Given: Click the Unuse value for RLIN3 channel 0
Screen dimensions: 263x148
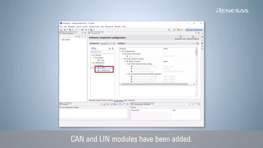Looking at the screenshot, I should point(165,61).
